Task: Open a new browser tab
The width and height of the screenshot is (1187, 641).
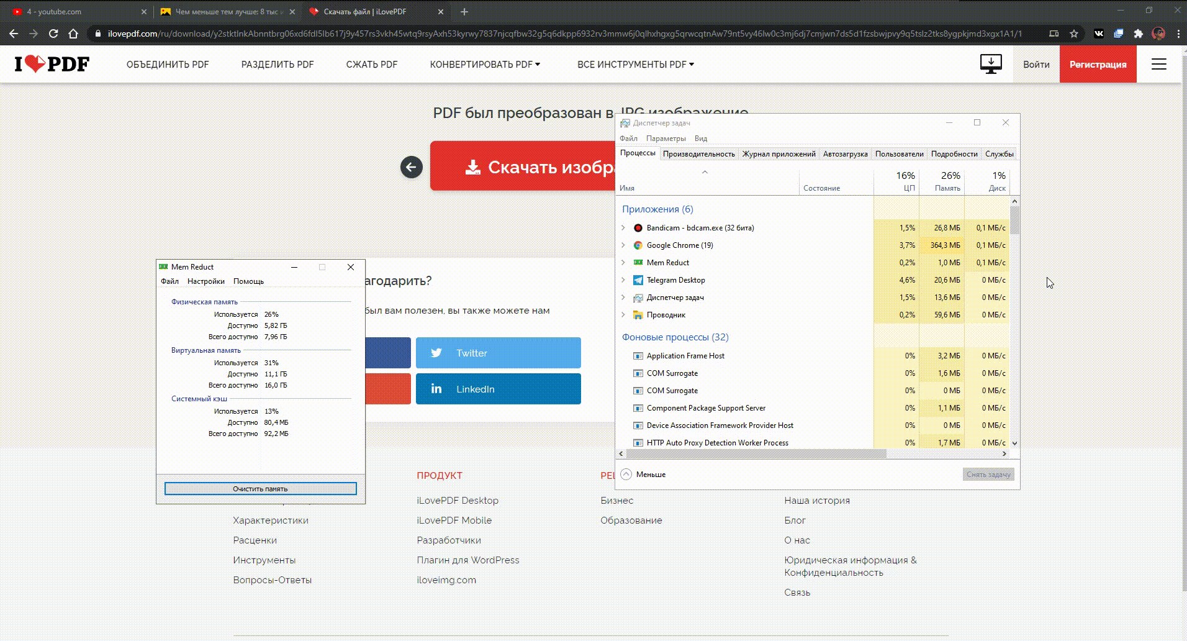Action: tap(464, 11)
